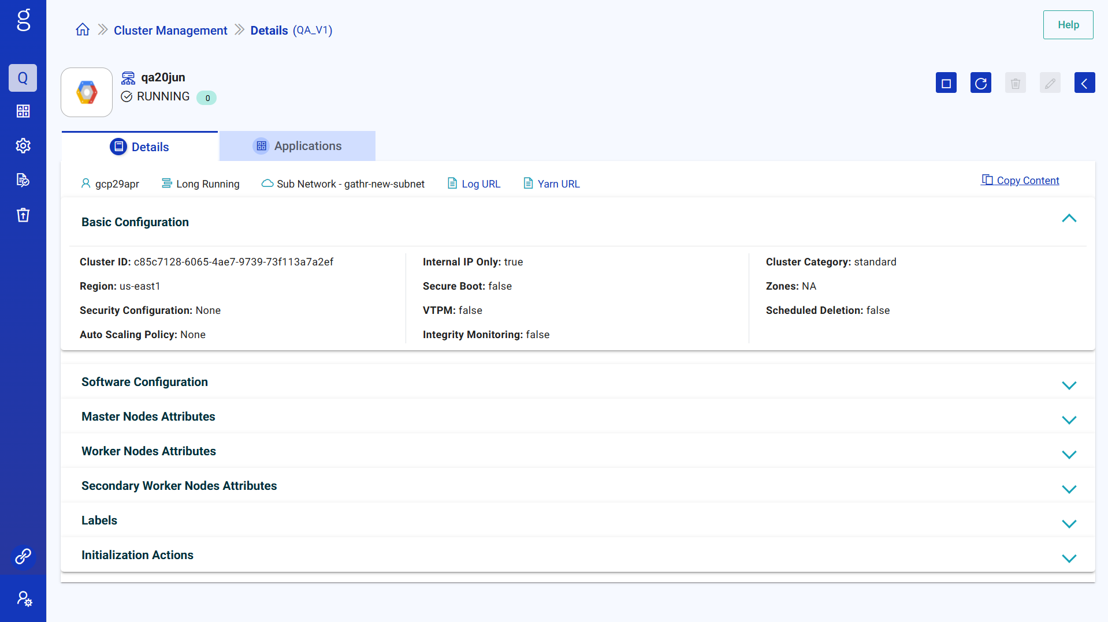The height and width of the screenshot is (622, 1108).
Task: Expand the Labels section
Action: tap(1069, 524)
